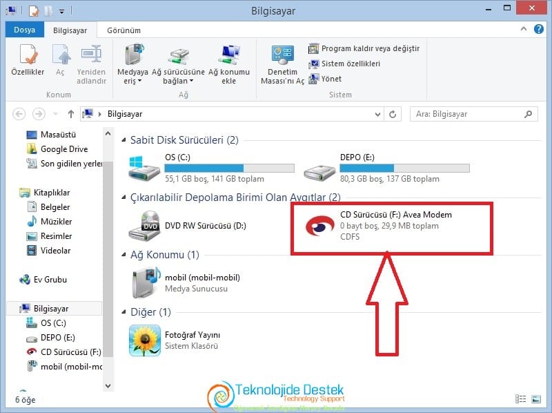Click the search magnifier icon
The width and height of the screenshot is (552, 413).
click(x=528, y=114)
